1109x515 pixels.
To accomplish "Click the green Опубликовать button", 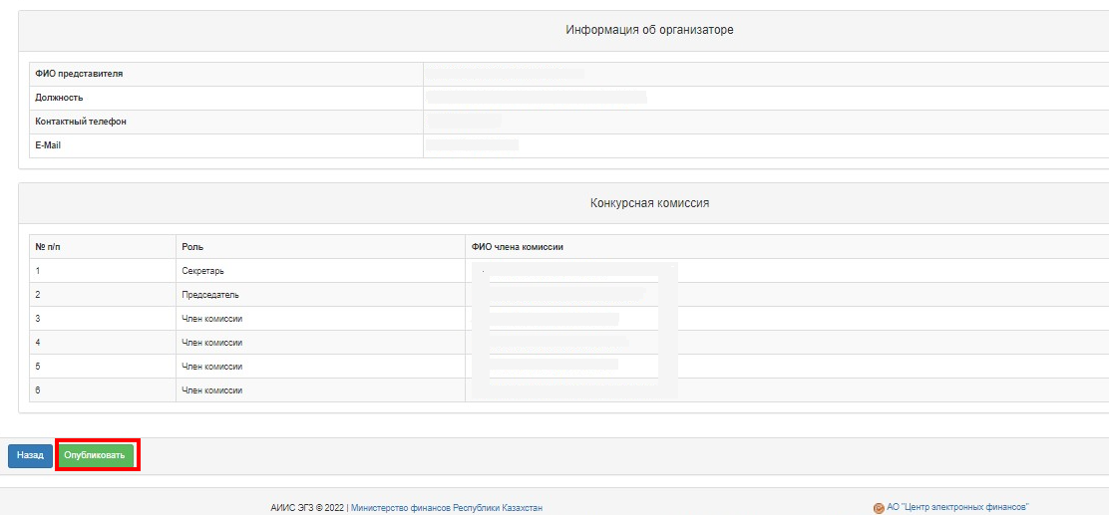I will pyautogui.click(x=95, y=455).
